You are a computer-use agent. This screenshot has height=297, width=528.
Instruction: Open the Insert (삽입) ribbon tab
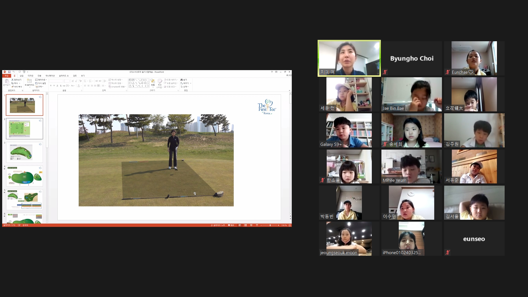(21, 76)
